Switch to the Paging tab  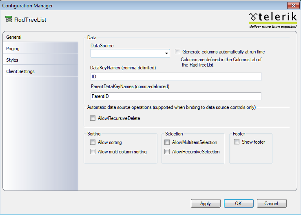[40, 49]
